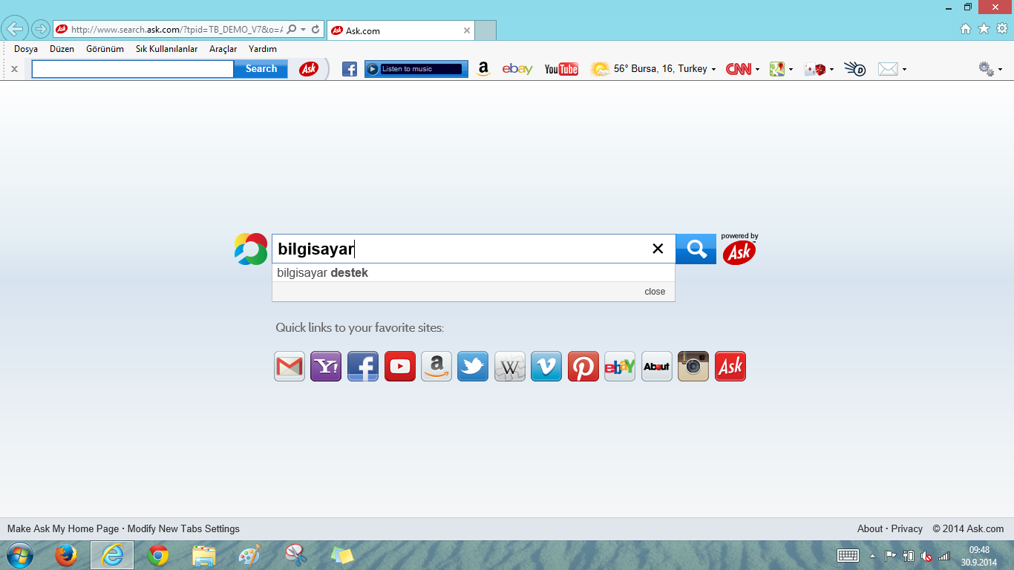Open Amazon quick link tile
Image resolution: width=1014 pixels, height=570 pixels.
pyautogui.click(x=436, y=366)
